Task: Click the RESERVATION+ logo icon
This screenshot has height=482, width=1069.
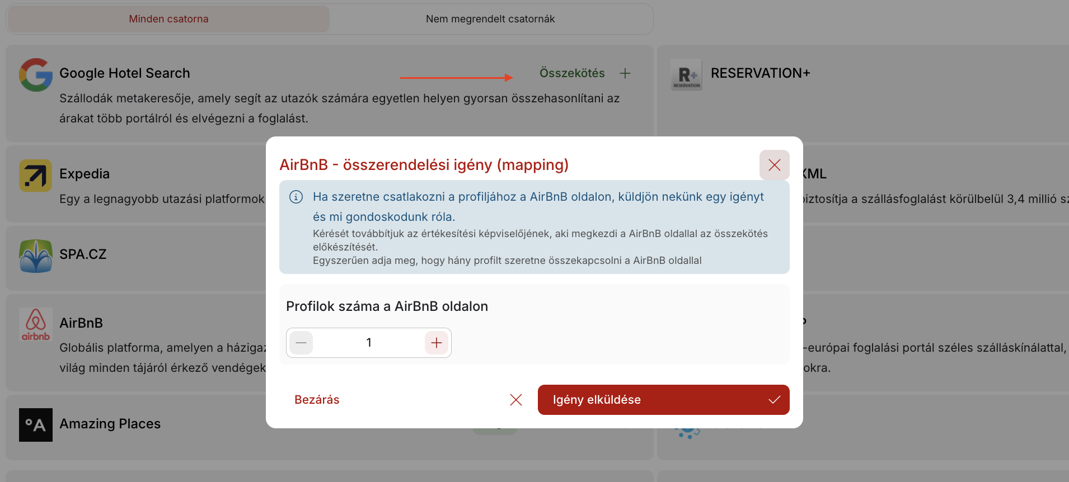Action: (x=686, y=75)
